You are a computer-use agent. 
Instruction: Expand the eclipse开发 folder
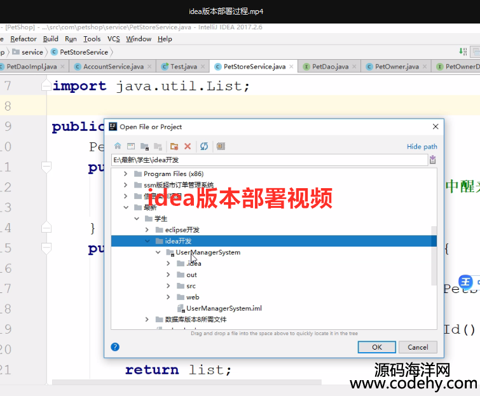pos(147,229)
